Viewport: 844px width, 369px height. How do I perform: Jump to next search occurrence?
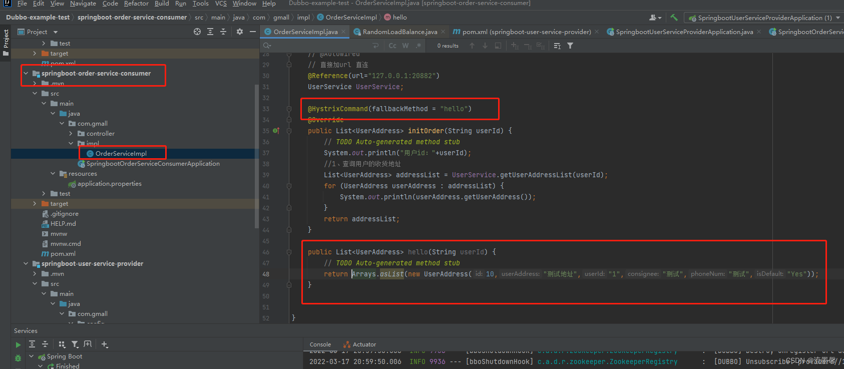(x=485, y=46)
